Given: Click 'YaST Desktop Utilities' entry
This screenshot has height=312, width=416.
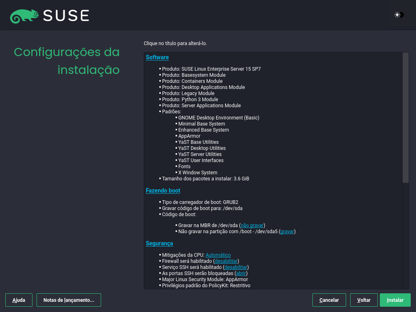Looking at the screenshot, I should [202, 148].
